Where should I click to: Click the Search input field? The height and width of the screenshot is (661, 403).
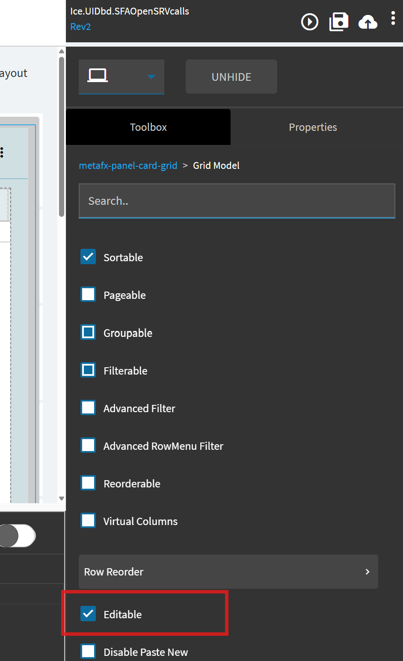(237, 201)
